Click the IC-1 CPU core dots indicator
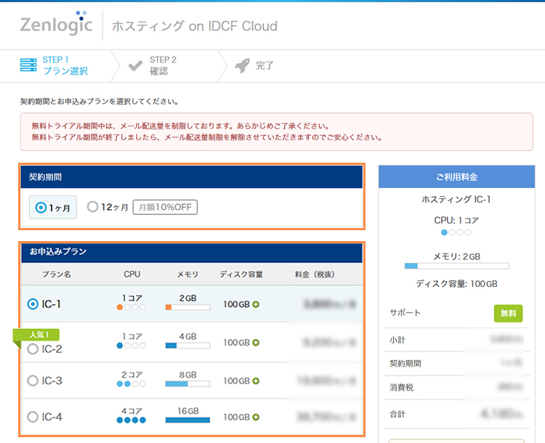 (132, 307)
